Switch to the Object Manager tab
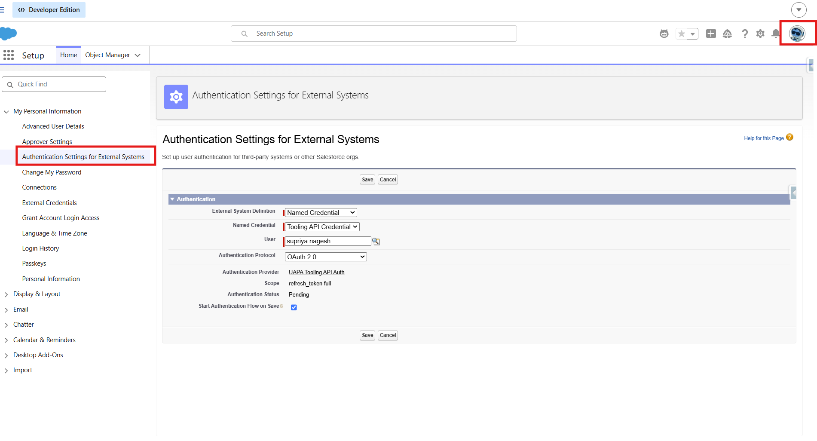The width and height of the screenshot is (817, 441). [107, 55]
